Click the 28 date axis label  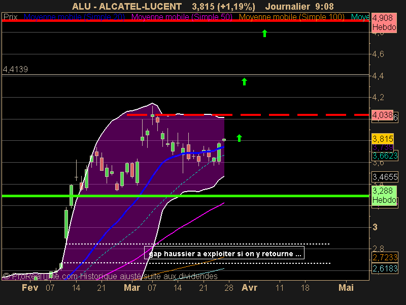tap(229, 288)
